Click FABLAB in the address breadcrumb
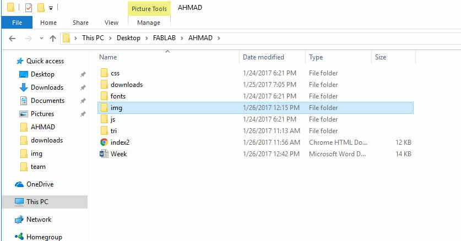 [164, 38]
